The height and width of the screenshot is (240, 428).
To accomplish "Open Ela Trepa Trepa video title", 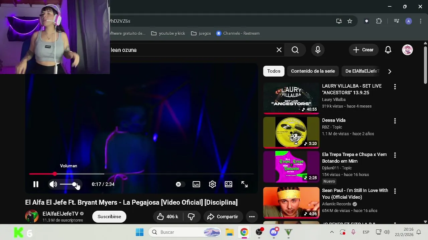I will tap(354, 158).
